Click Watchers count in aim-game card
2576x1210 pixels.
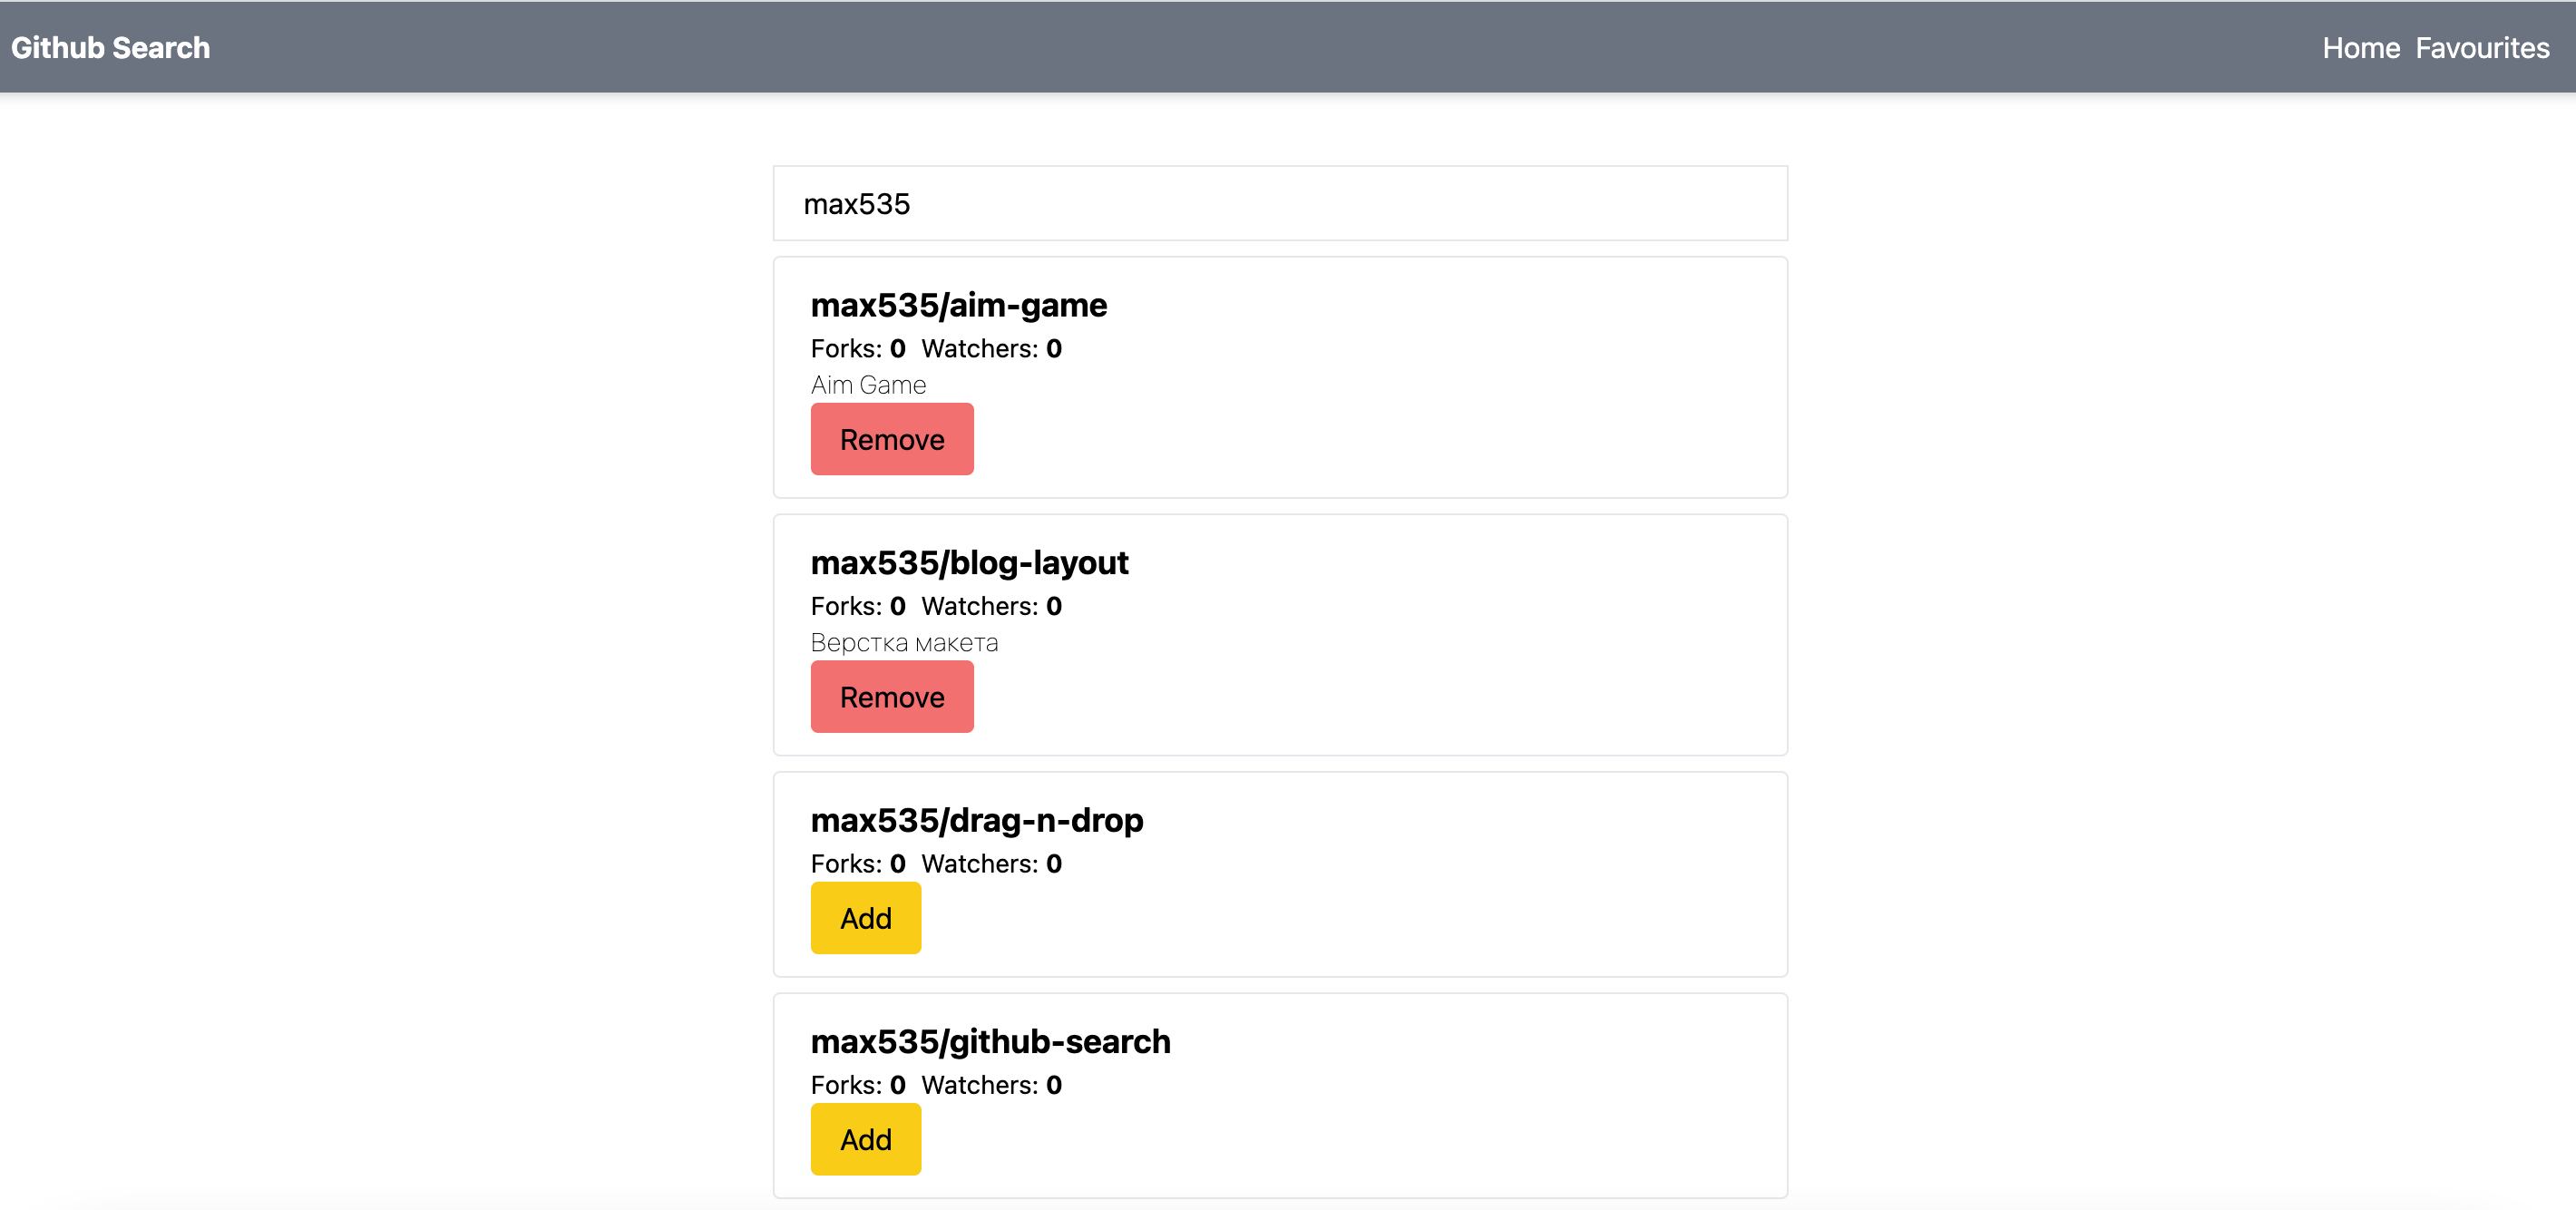tap(991, 349)
